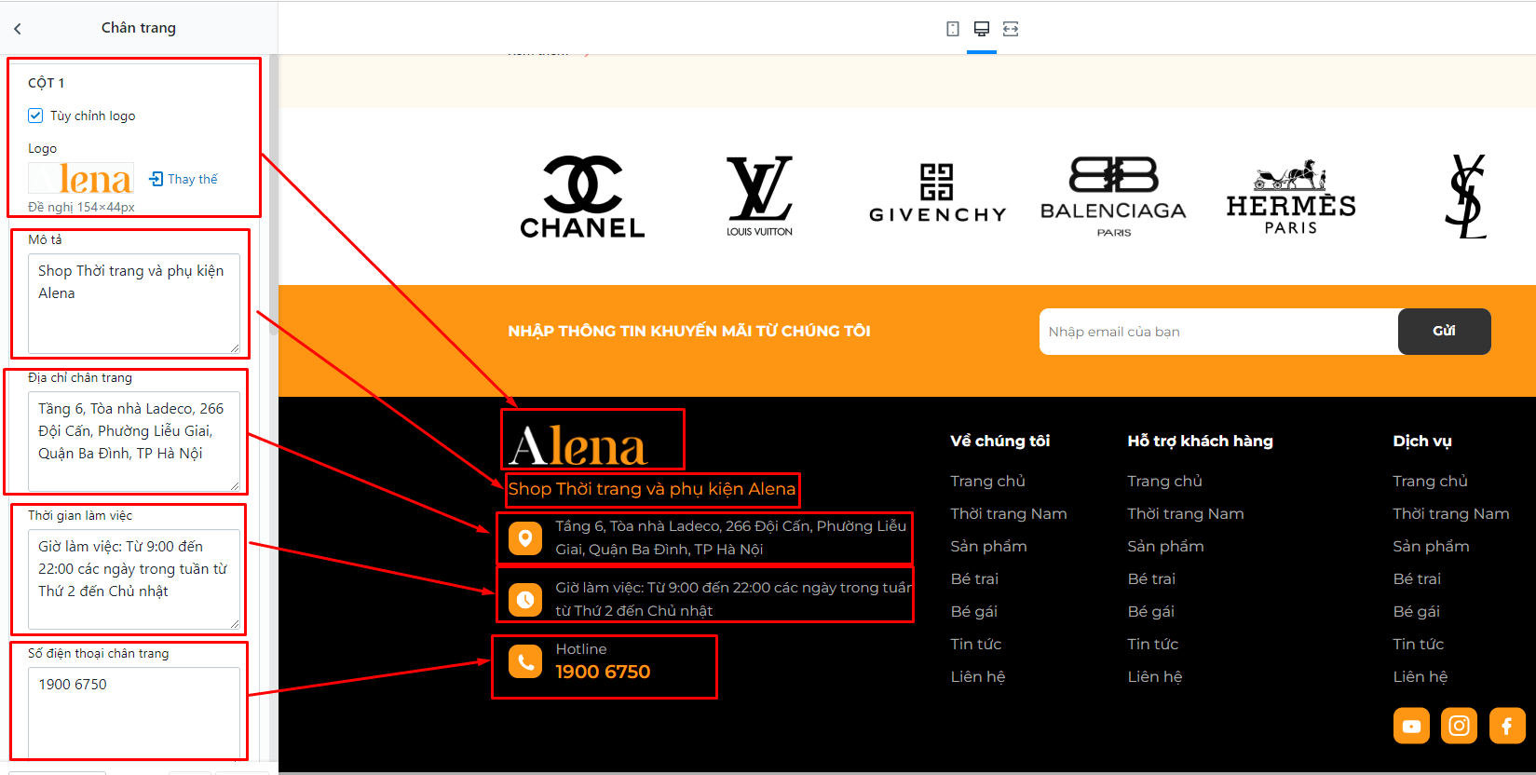1536x775 pixels.
Task: Click the Hermès Paris brand logo
Action: tap(1291, 197)
